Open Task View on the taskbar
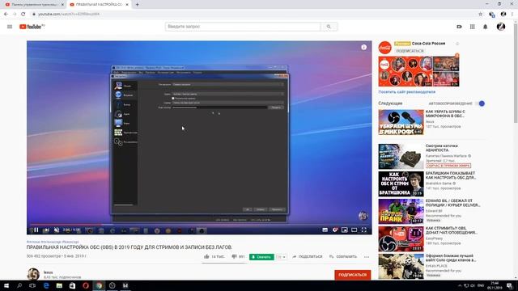 (32, 285)
